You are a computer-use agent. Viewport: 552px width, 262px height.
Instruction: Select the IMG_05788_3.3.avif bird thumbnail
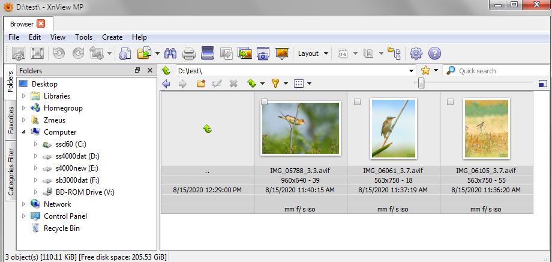(x=301, y=128)
